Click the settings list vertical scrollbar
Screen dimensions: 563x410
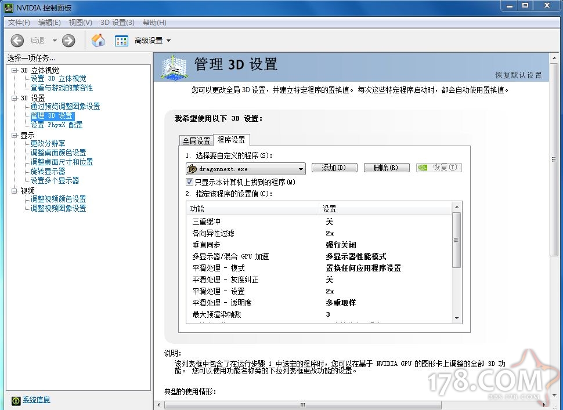(456, 240)
